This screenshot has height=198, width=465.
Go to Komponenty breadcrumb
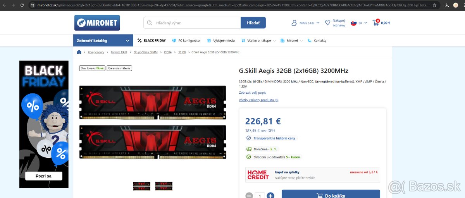96,52
